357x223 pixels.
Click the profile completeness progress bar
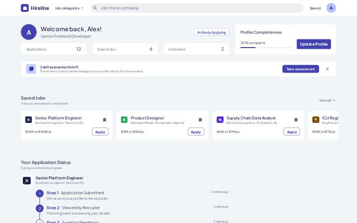pos(266,48)
